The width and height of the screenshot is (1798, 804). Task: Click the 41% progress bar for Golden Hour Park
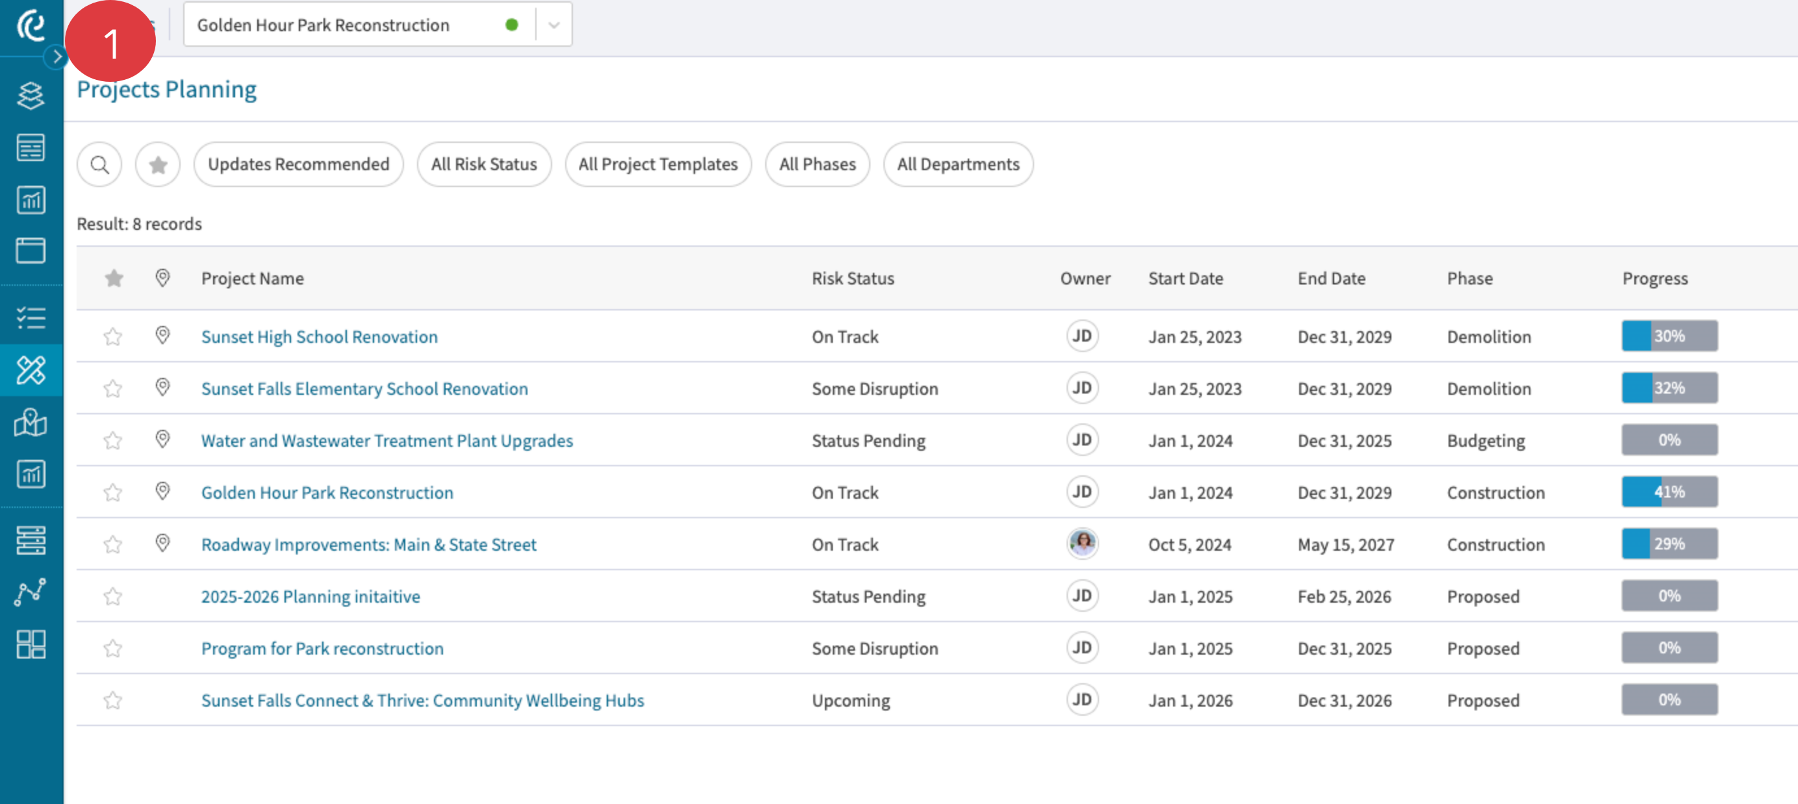[1668, 492]
